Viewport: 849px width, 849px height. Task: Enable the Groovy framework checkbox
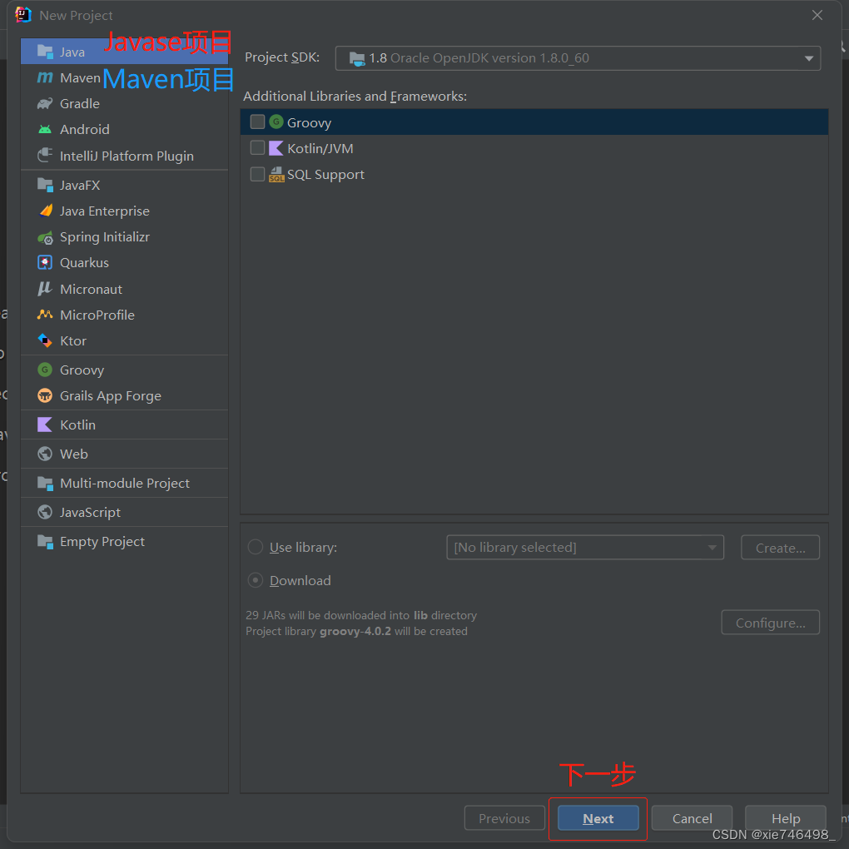(257, 122)
